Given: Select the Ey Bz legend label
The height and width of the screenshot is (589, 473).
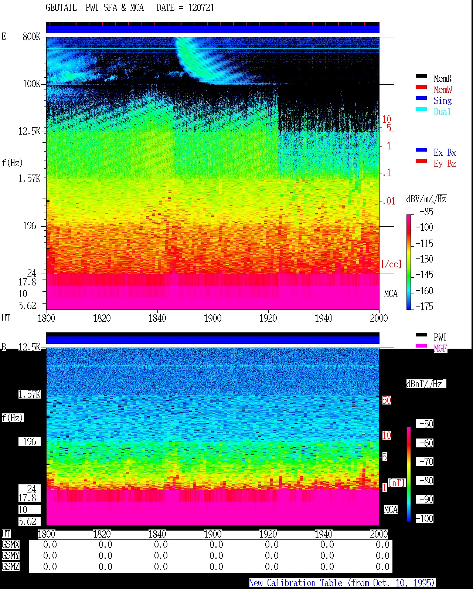Looking at the screenshot, I should 445,163.
